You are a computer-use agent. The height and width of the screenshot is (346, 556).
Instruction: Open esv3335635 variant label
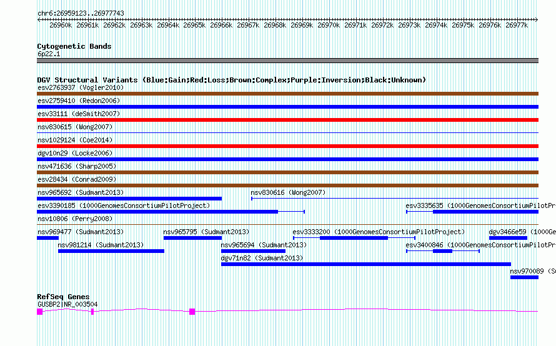[480, 205]
